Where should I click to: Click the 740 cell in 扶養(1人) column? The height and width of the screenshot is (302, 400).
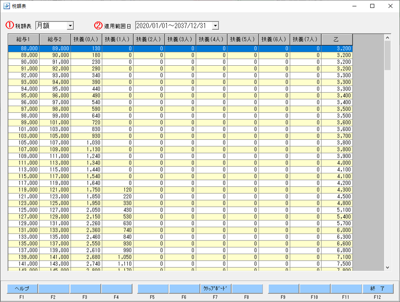tap(117, 230)
